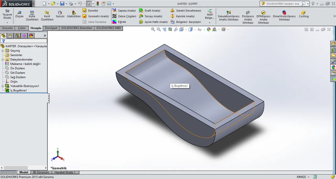Screen dimensions: 336x179
Task: Switch to the Çizim tab
Action: point(22,28)
